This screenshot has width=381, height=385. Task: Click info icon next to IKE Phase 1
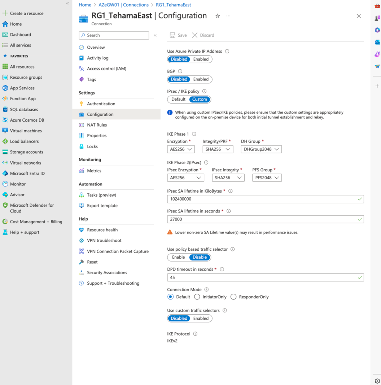[194, 134]
